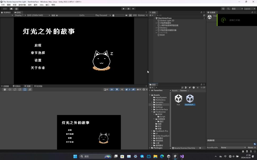257x160 pixels.
Task: Open the Layout dropdown
Action: coord(250,9)
